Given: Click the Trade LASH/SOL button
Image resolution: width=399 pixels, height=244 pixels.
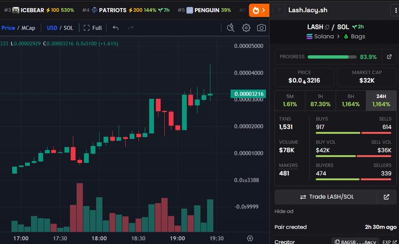Looking at the screenshot, I should (x=327, y=197).
